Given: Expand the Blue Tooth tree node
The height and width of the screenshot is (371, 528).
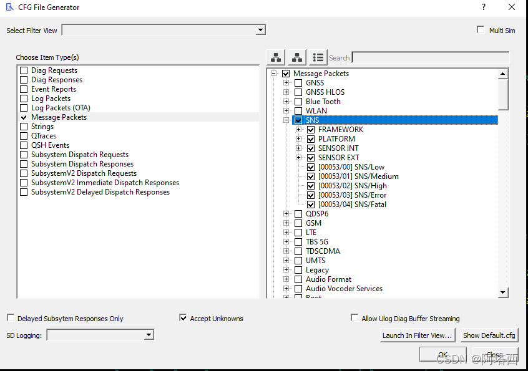Looking at the screenshot, I should 286,102.
